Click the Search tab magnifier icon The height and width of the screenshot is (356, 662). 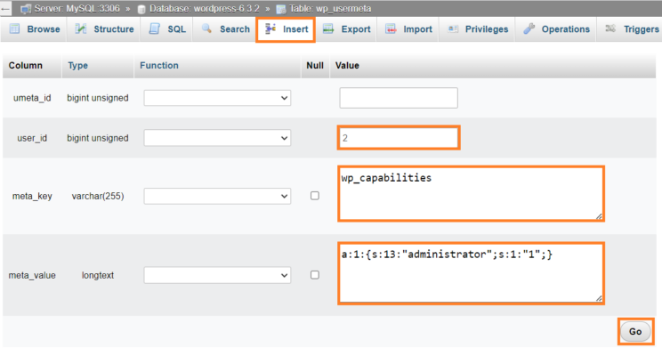(x=206, y=28)
